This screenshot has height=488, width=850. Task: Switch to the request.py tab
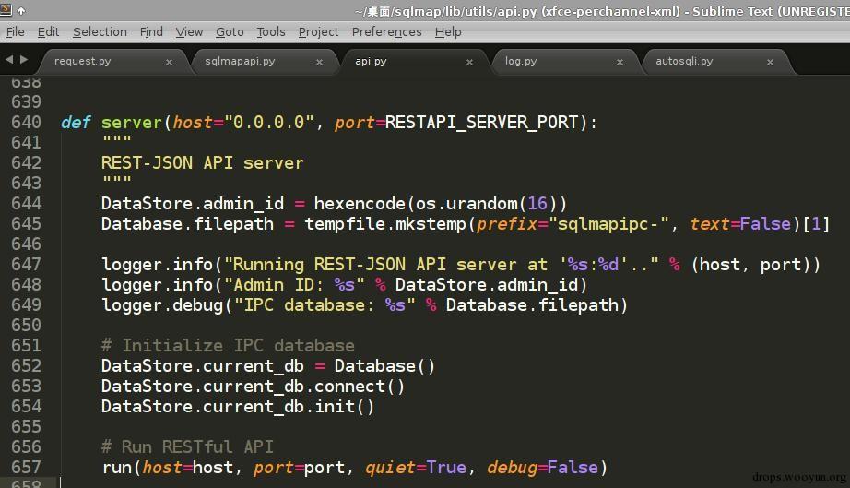coord(83,62)
